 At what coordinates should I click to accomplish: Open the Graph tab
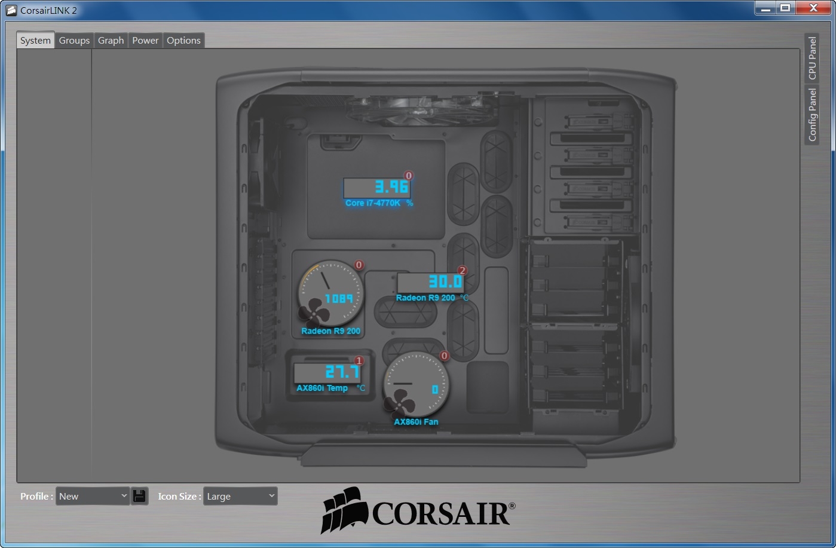pyautogui.click(x=111, y=40)
